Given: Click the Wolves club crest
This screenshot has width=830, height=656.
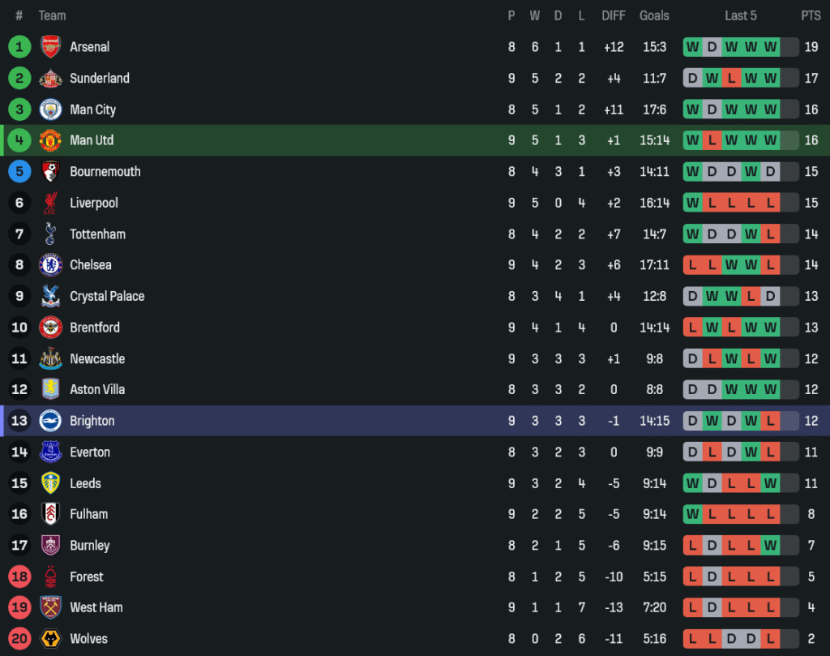Looking at the screenshot, I should pyautogui.click(x=50, y=639).
